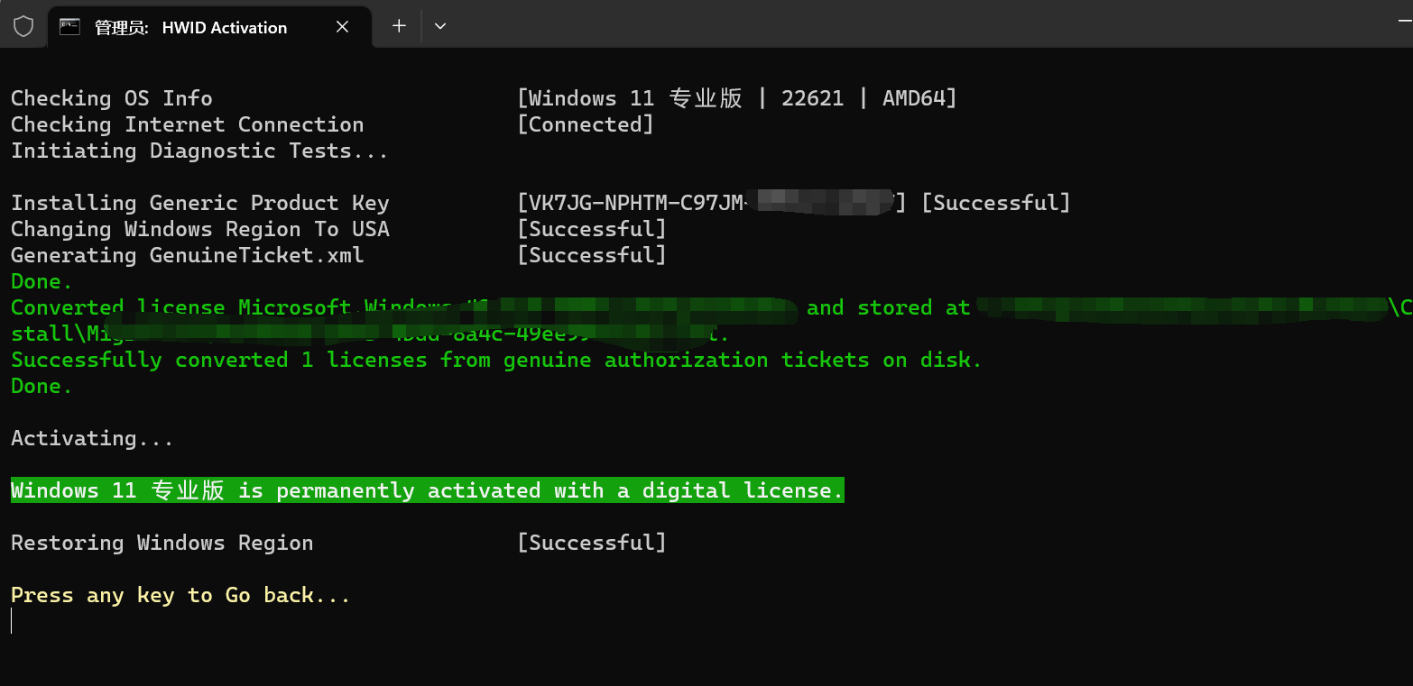Viewport: 1413px width, 686px height.
Task: Click the terminal icon on the HWID Activation tab
Action: (69, 27)
